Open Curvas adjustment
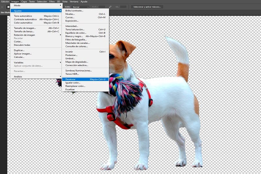This screenshot has width=261, height=174. click(x=85, y=17)
